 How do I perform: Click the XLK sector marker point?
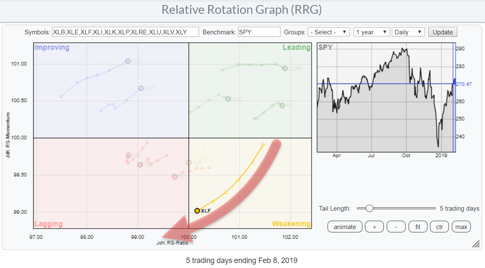[x=228, y=99]
